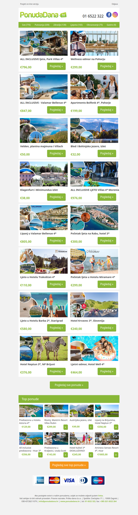
Task: Open the Posjeti on-line verziju link
Action: point(29,4)
